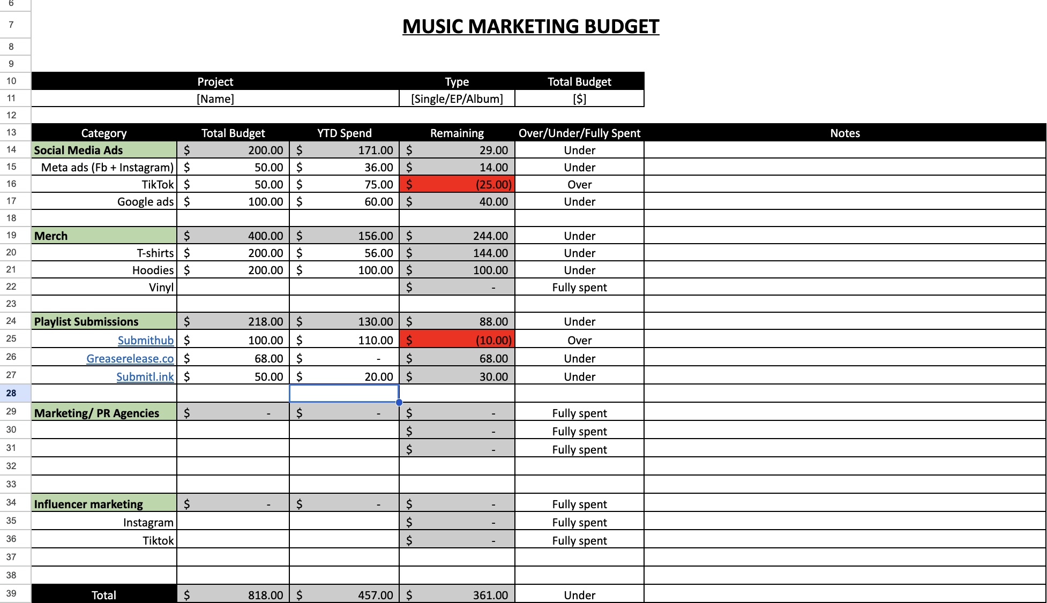Screen dimensions: 1047x603
Task: Click the Music Marketing Budget title cell
Action: pyautogui.click(x=530, y=26)
